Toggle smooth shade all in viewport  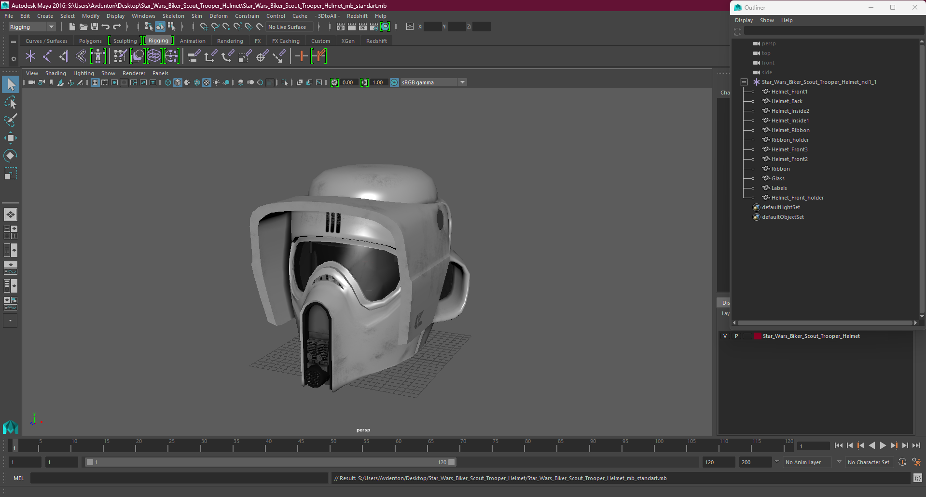pos(178,82)
